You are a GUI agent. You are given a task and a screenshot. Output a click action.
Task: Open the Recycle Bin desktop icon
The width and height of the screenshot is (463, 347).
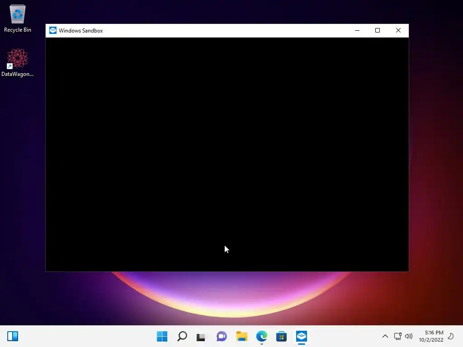point(18,18)
